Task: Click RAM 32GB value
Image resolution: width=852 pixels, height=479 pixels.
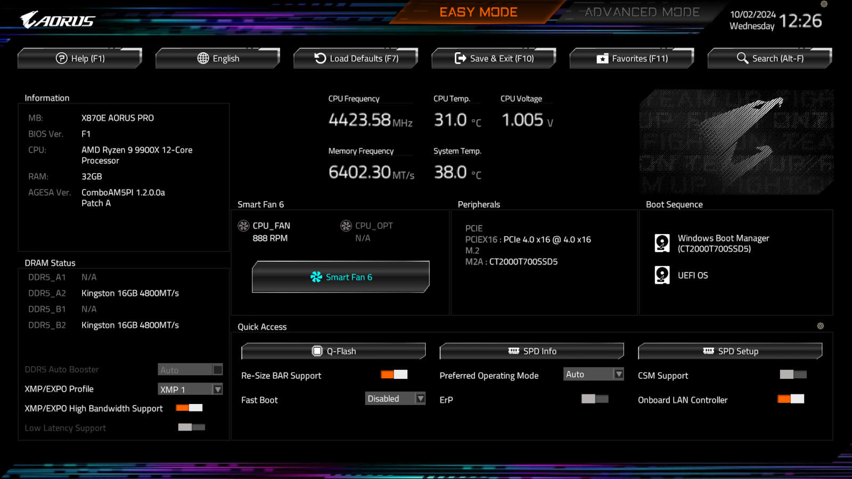Action: click(92, 177)
